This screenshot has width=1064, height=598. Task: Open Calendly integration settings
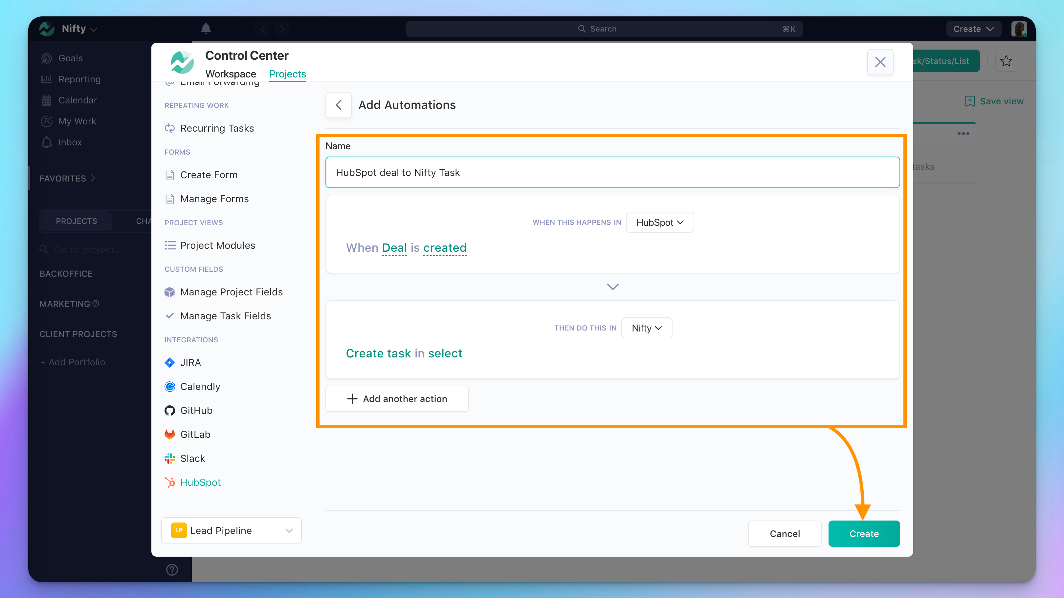click(200, 386)
